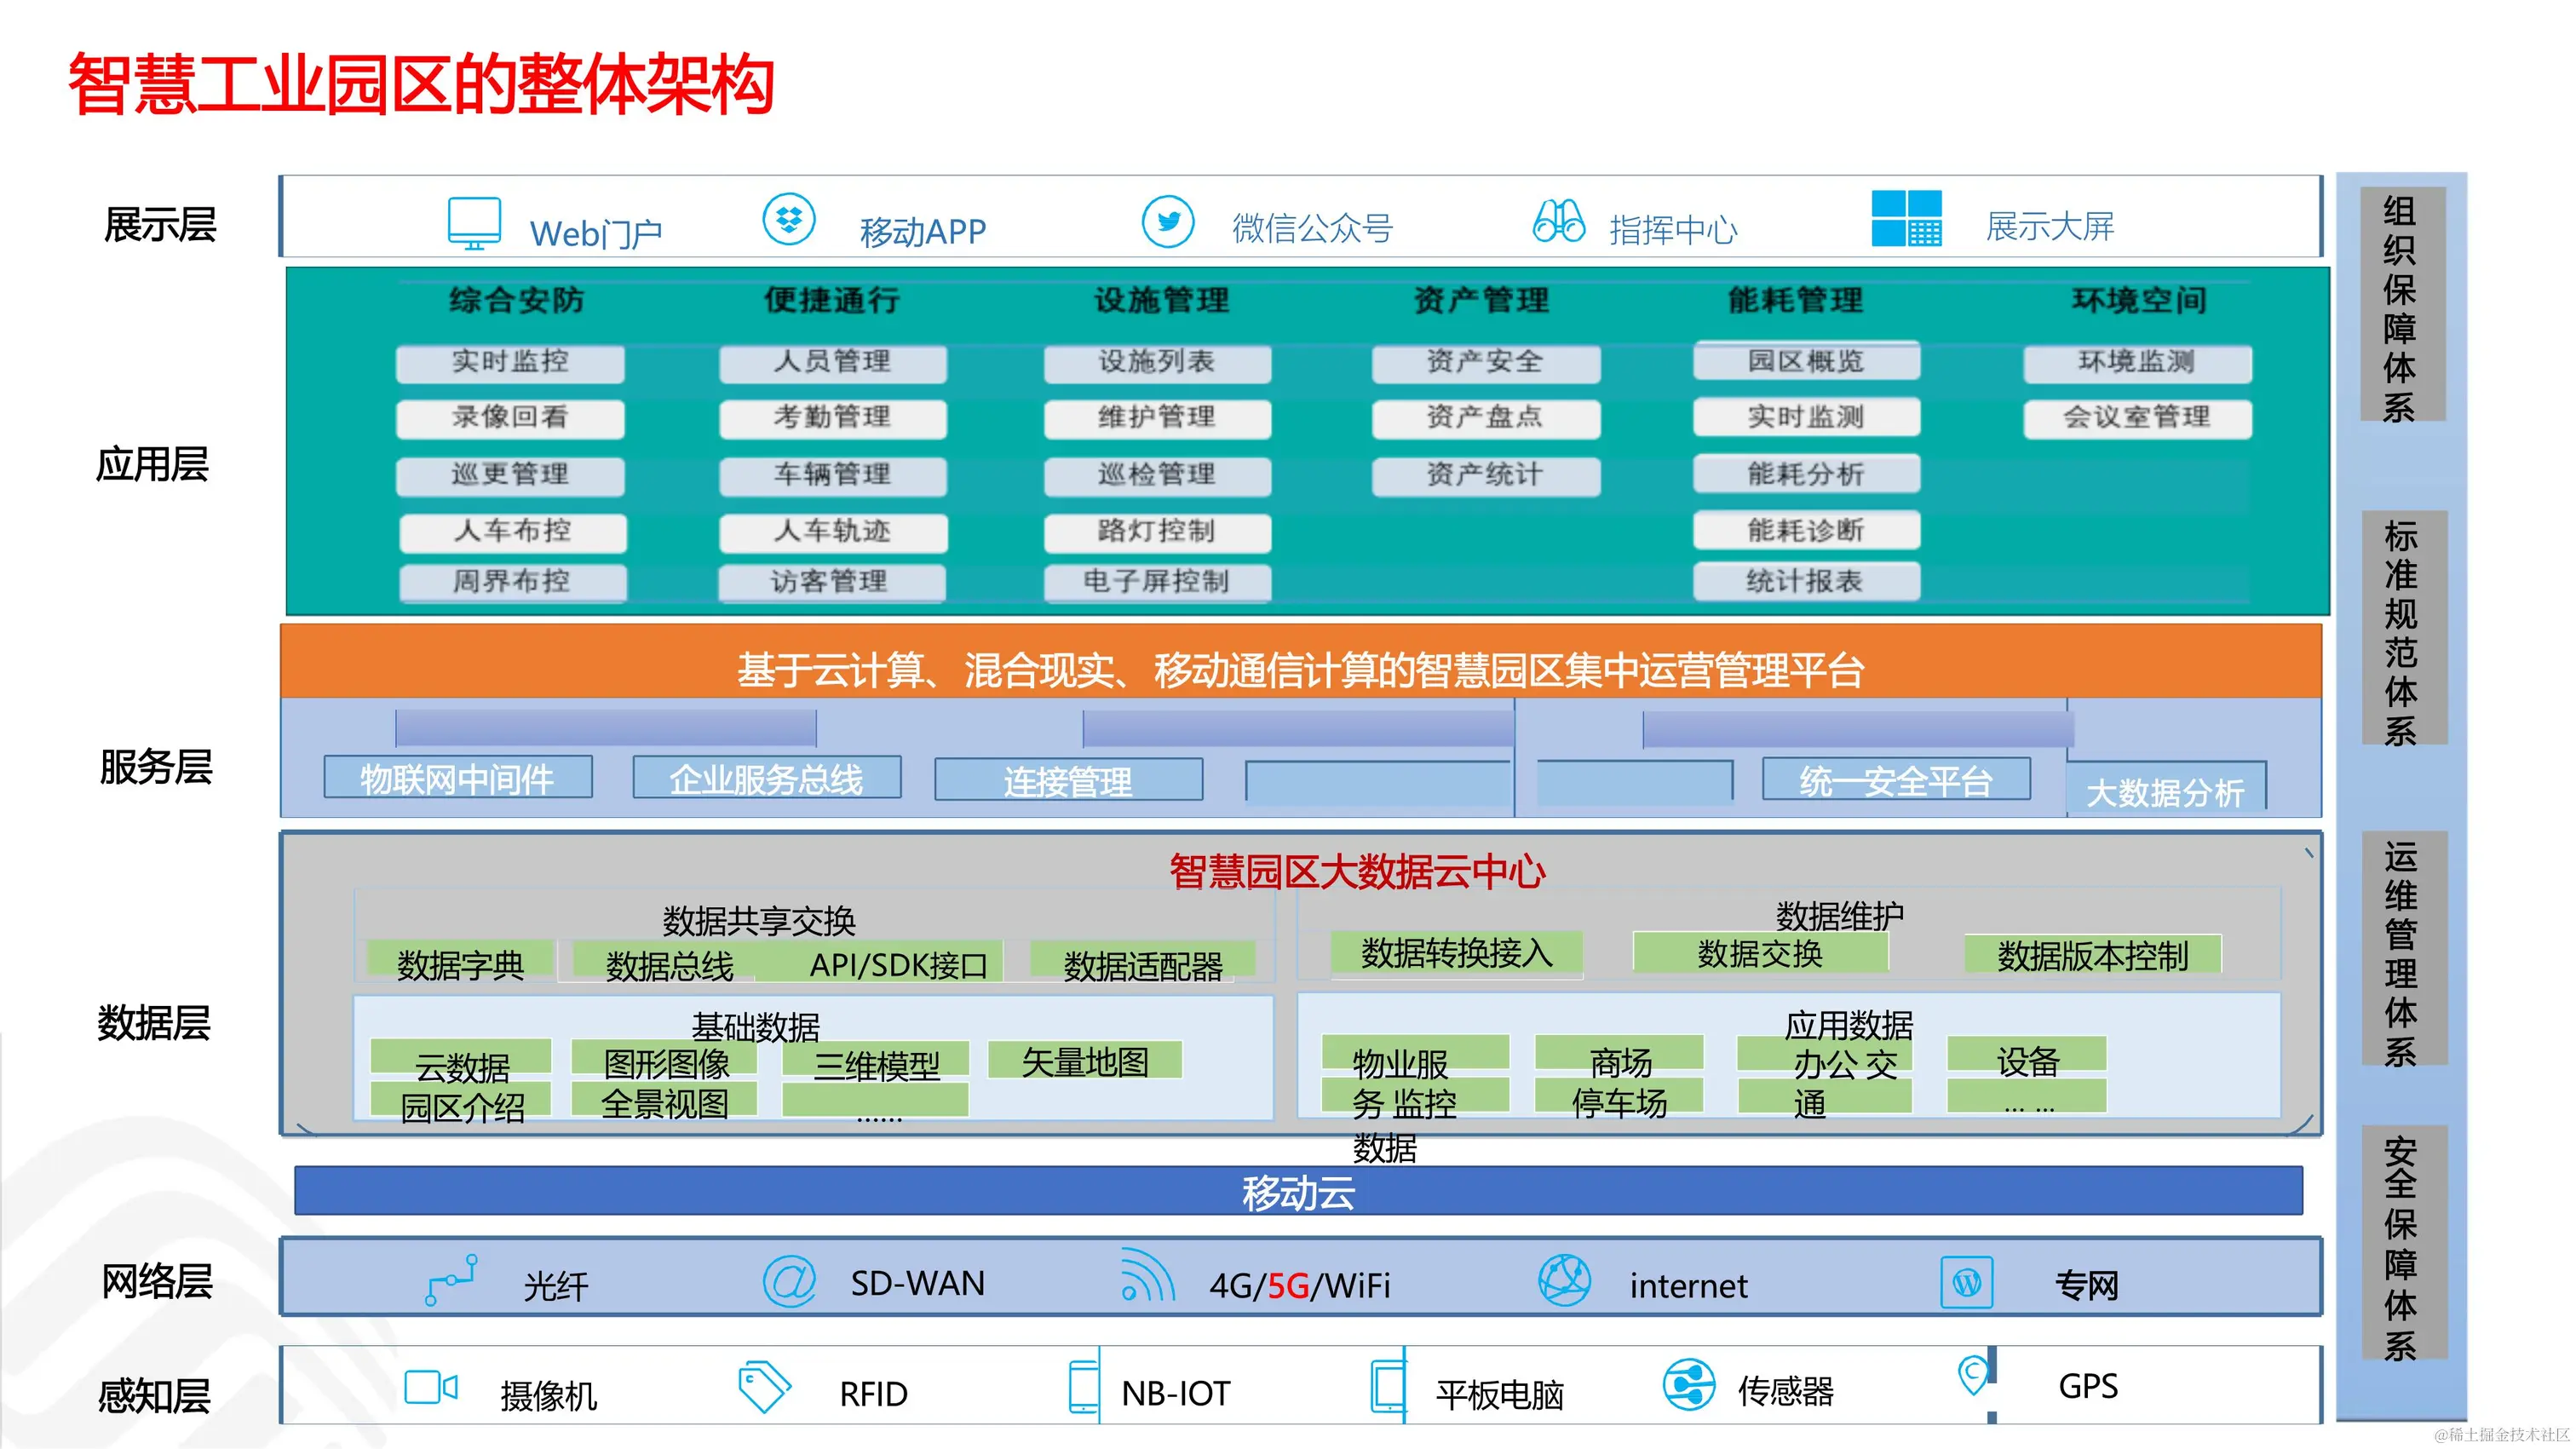The width and height of the screenshot is (2576, 1449).
Task: Select the 人员管理 box
Action: point(832,362)
